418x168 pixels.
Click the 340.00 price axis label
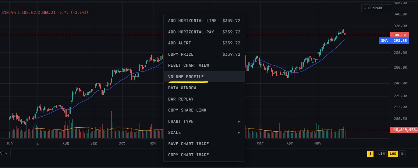(x=400, y=14)
